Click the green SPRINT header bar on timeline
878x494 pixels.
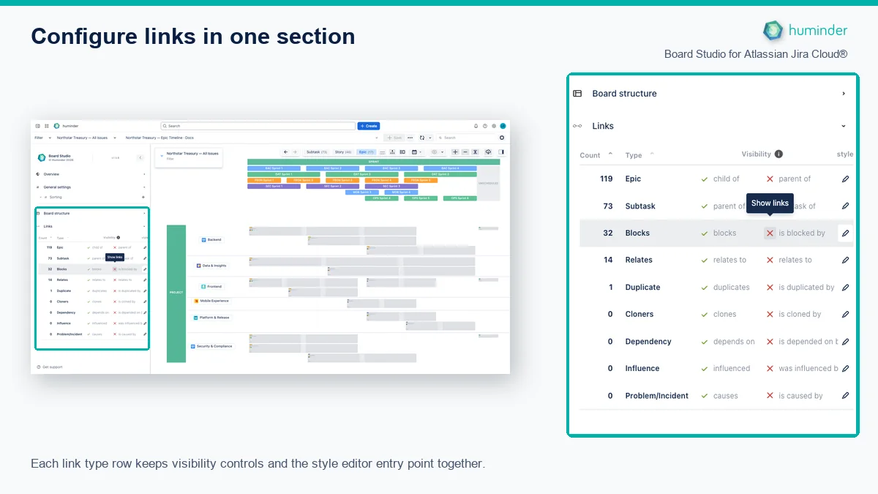pos(373,162)
